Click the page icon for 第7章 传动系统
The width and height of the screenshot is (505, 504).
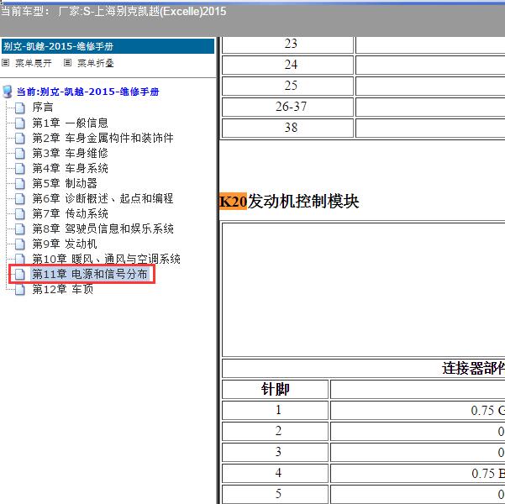[20, 213]
